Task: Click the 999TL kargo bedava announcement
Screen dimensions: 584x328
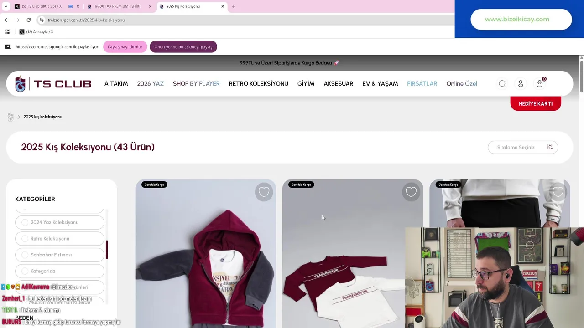Action: tap(289, 63)
